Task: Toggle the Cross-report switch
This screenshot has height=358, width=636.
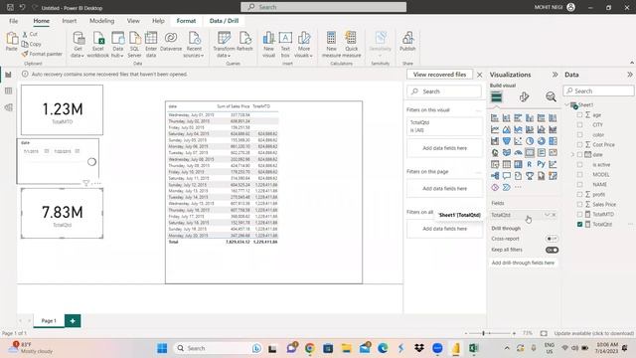Action: pos(552,239)
